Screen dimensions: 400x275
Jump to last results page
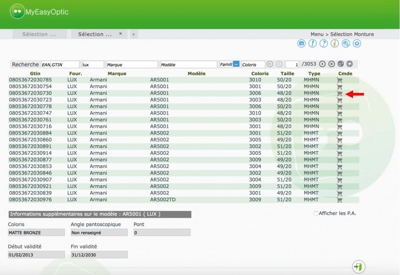332,64
